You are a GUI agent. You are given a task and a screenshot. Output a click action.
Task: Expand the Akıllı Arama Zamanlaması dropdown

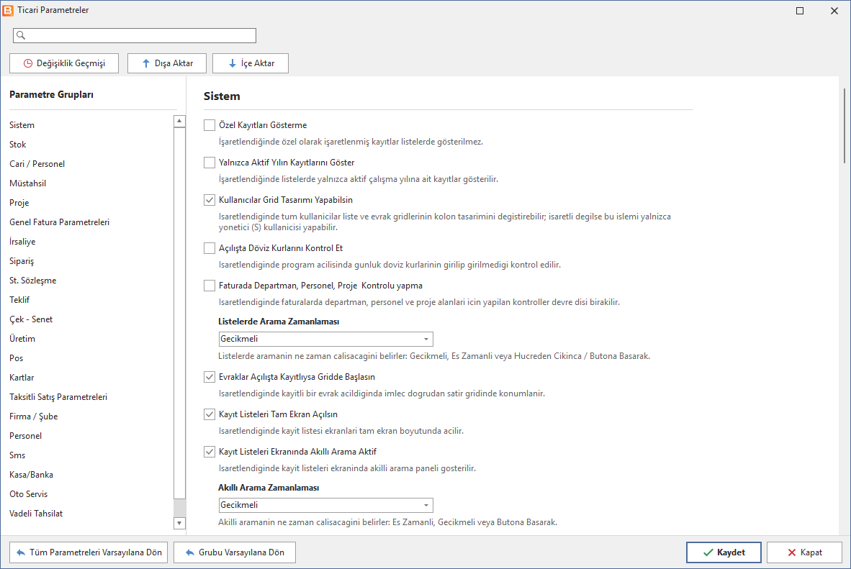point(325,505)
